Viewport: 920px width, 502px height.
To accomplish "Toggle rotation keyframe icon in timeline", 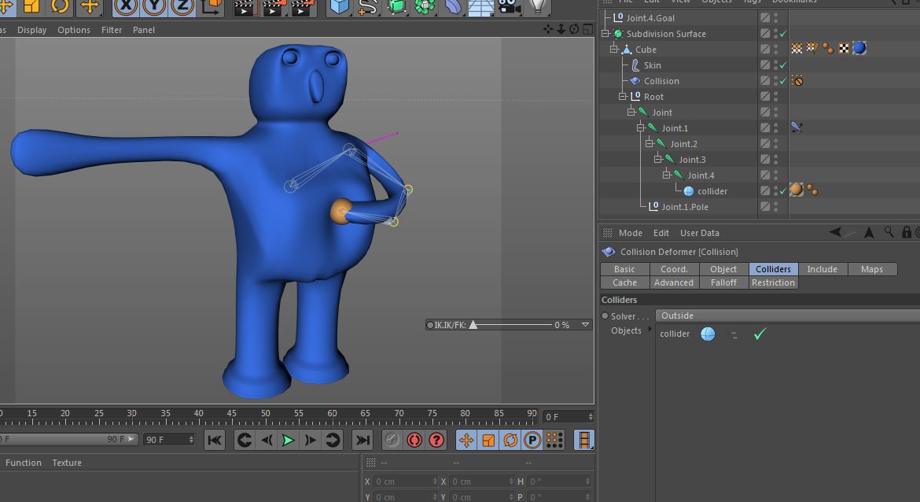I will (510, 440).
